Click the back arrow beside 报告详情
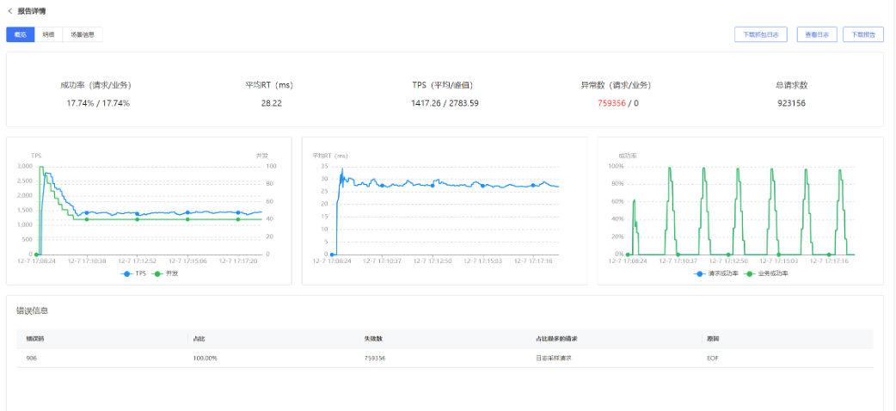896x411 pixels. 10,11
